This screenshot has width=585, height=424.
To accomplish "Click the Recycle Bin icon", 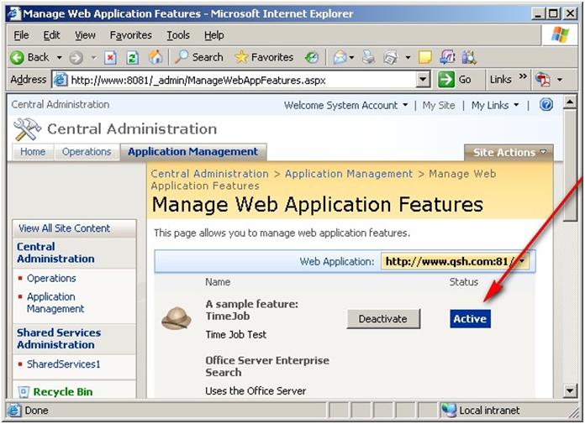I will tap(24, 391).
